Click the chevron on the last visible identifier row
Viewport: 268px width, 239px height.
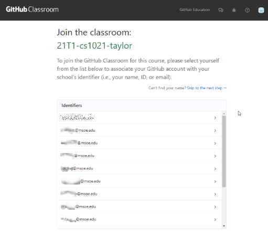215,220
